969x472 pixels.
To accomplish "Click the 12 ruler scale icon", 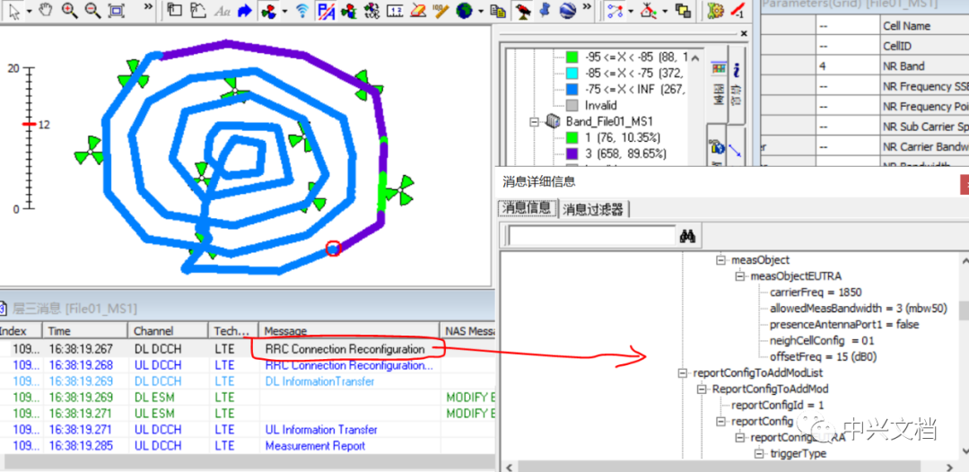I will 397,11.
